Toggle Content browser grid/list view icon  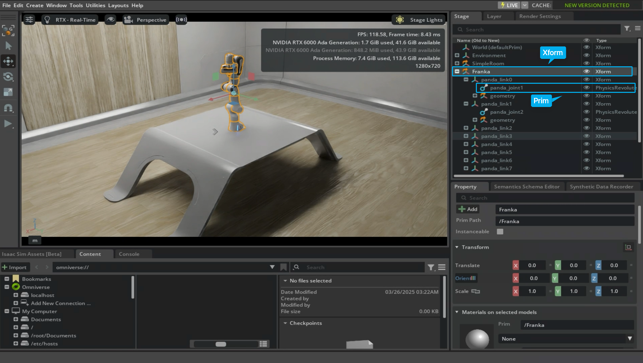pos(263,344)
